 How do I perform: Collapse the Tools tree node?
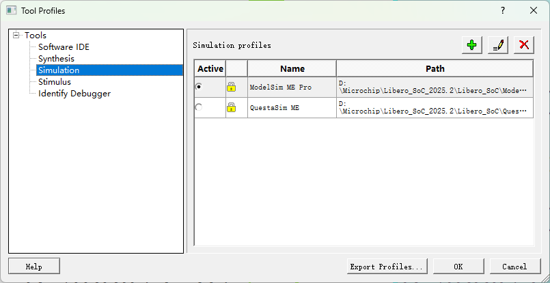[x=16, y=35]
